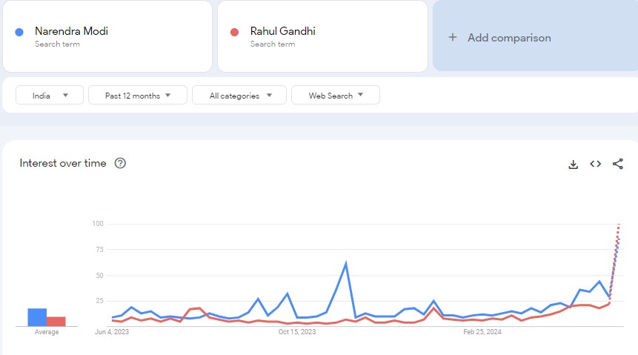Open the India region dropdown

(x=50, y=96)
